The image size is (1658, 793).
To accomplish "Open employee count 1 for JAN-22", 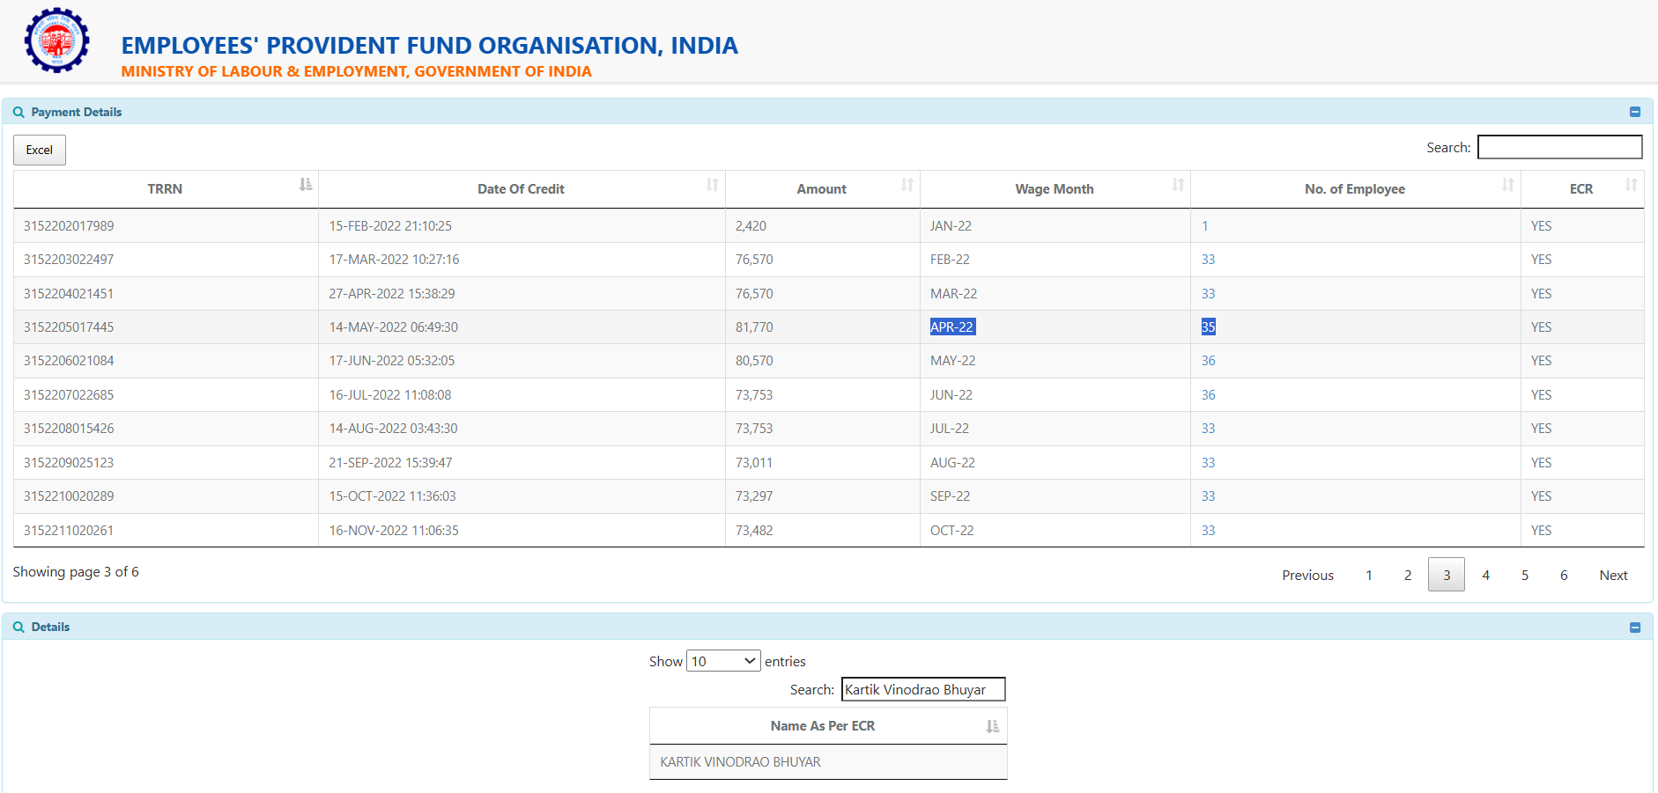I will [x=1204, y=226].
